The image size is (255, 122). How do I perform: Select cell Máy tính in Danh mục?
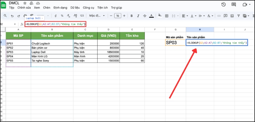coord(85,52)
